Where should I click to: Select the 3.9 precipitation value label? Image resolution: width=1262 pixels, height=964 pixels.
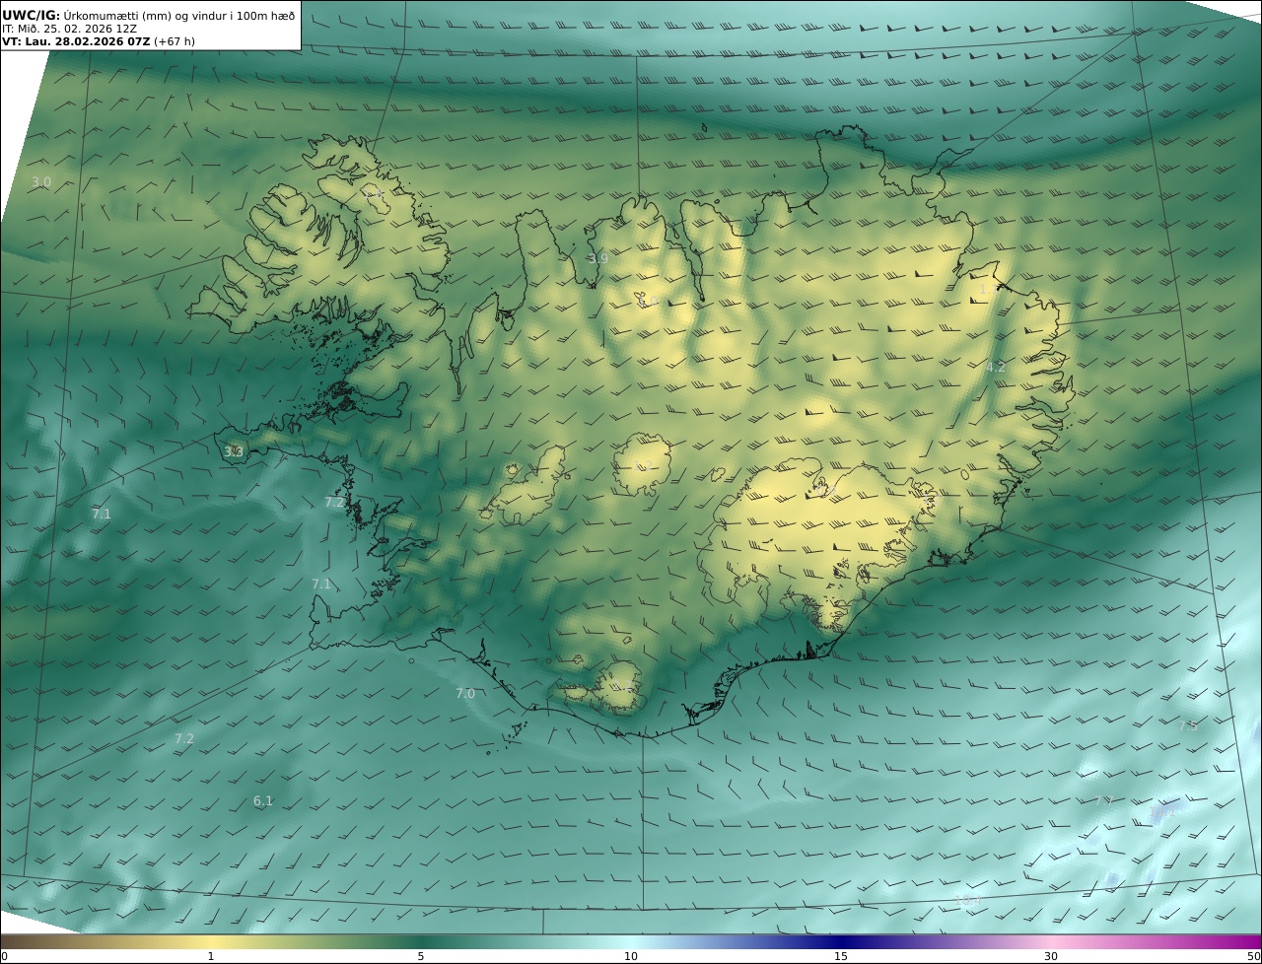tap(597, 259)
